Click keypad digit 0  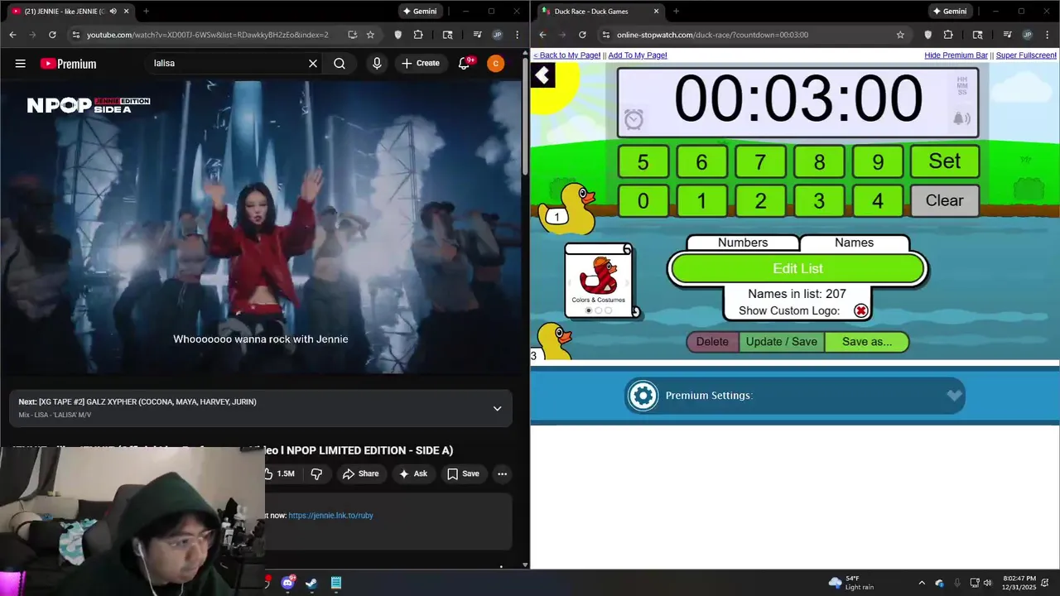(x=643, y=200)
